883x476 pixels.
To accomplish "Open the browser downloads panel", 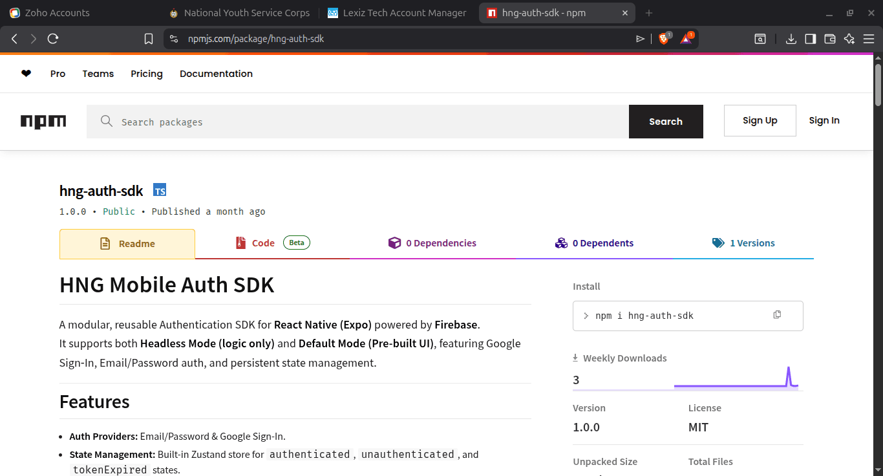I will click(791, 39).
